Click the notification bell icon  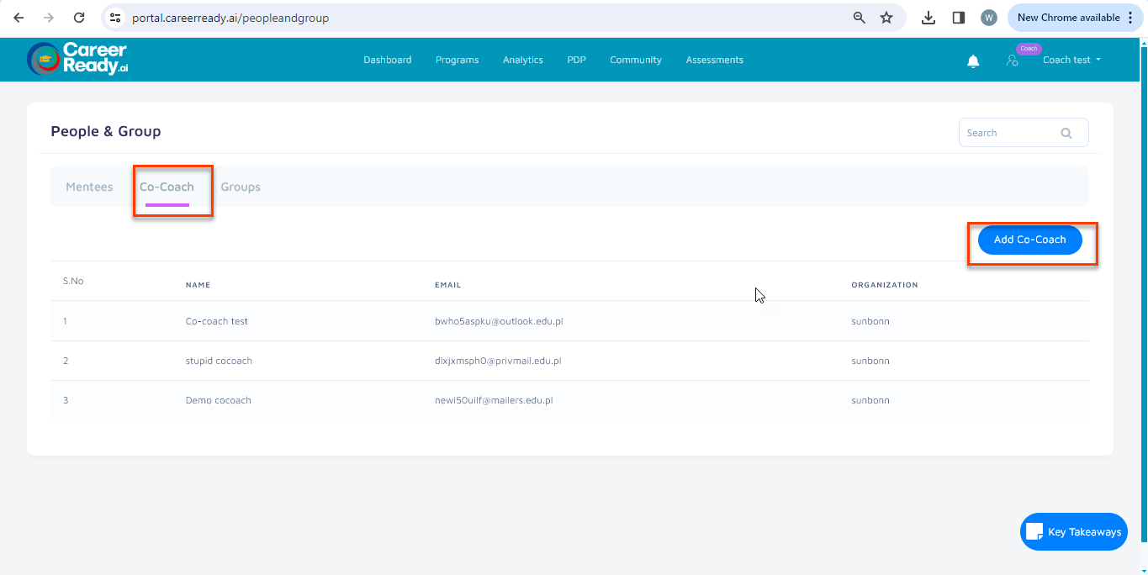click(973, 61)
